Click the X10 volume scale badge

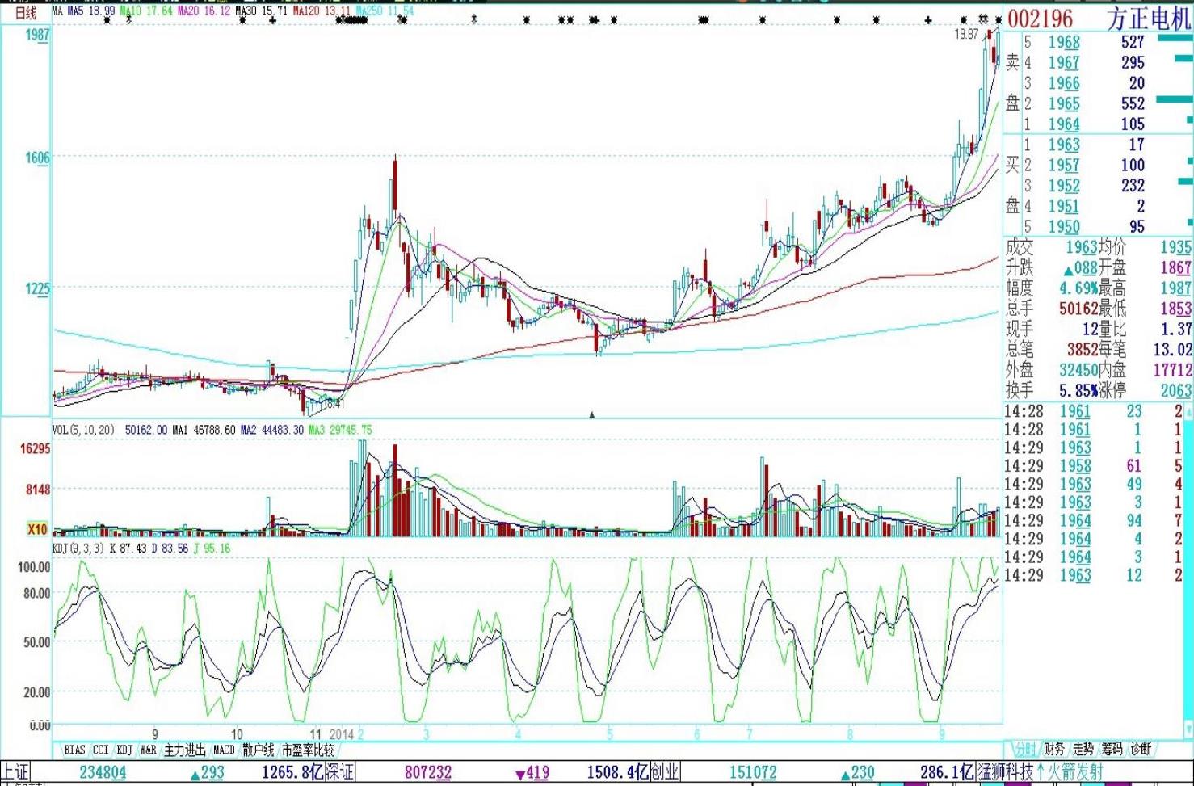(x=37, y=529)
